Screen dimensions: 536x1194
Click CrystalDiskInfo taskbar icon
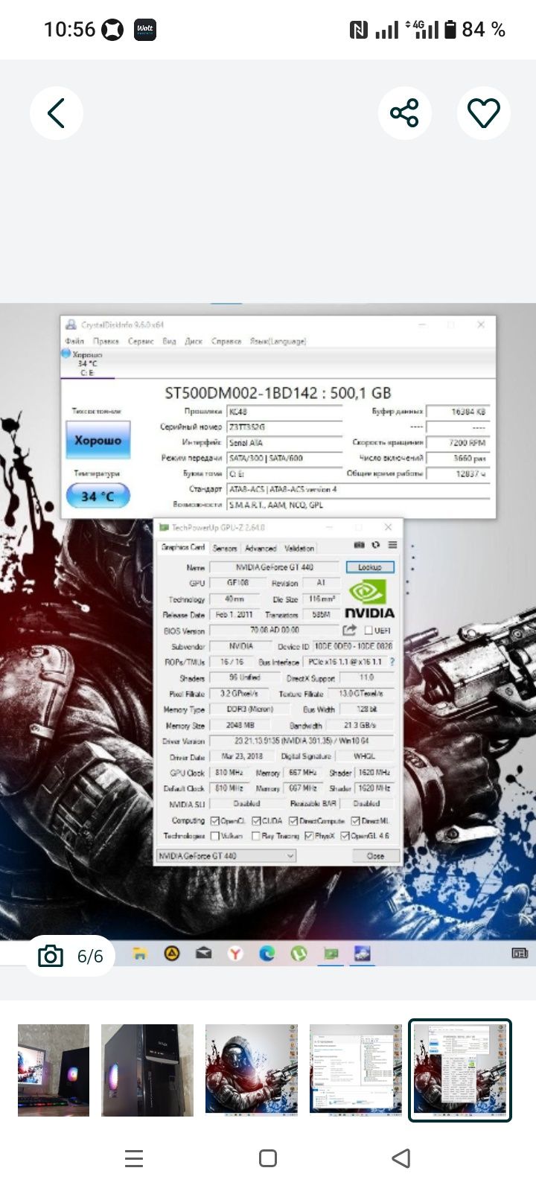[x=363, y=954]
